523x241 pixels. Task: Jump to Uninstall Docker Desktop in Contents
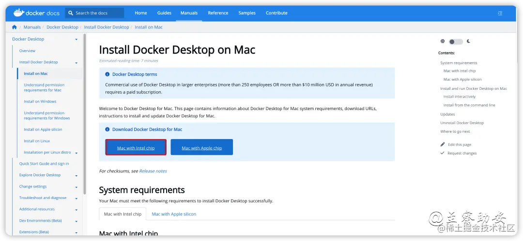pyautogui.click(x=462, y=123)
